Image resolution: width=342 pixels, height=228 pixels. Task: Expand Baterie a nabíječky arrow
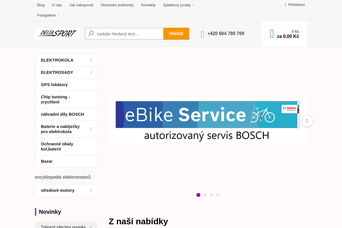91,129
